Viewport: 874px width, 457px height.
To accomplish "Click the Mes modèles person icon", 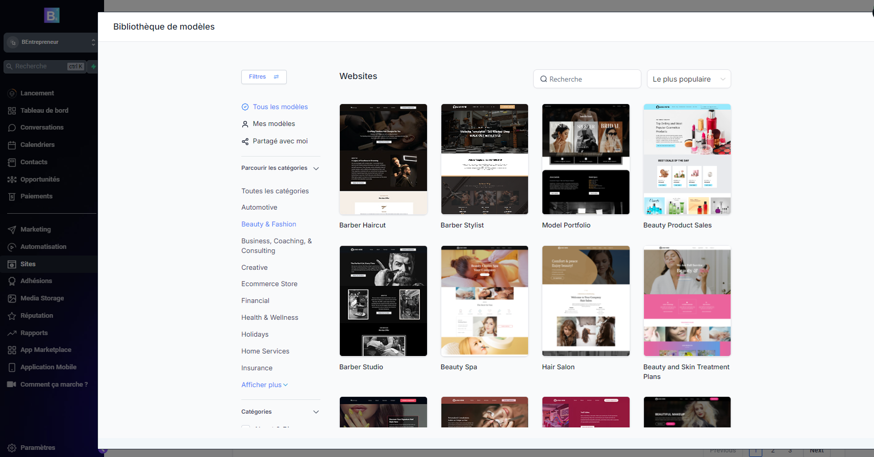I will [245, 124].
